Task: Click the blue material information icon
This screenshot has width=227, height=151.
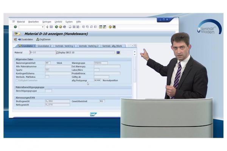Action: (x=118, y=52)
